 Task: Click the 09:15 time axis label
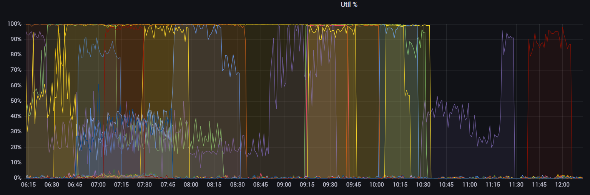(x=307, y=185)
